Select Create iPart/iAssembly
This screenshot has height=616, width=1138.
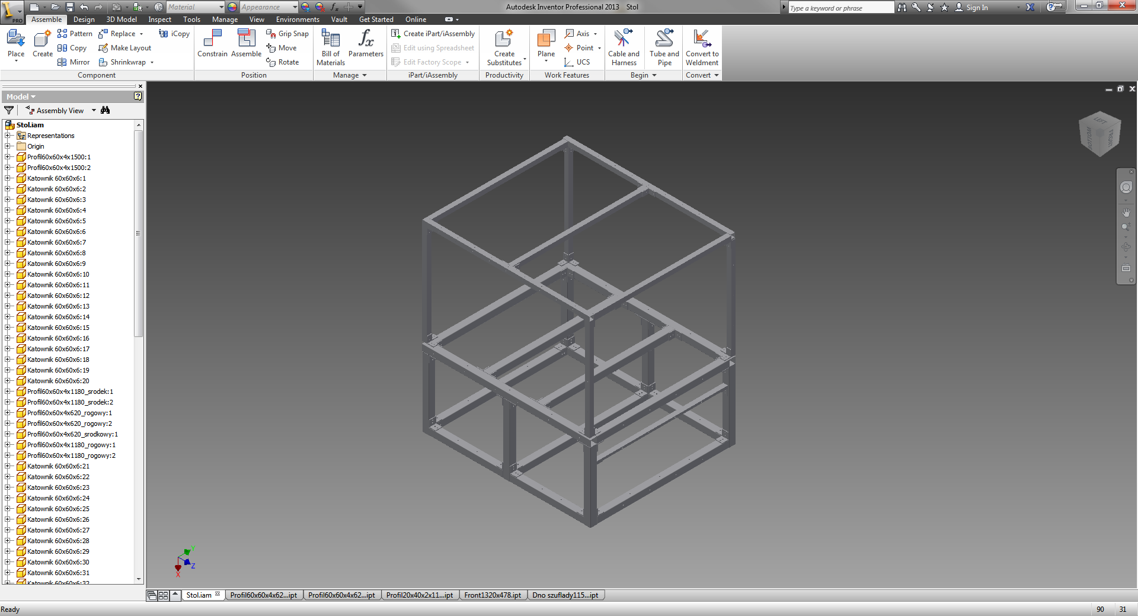pos(433,34)
